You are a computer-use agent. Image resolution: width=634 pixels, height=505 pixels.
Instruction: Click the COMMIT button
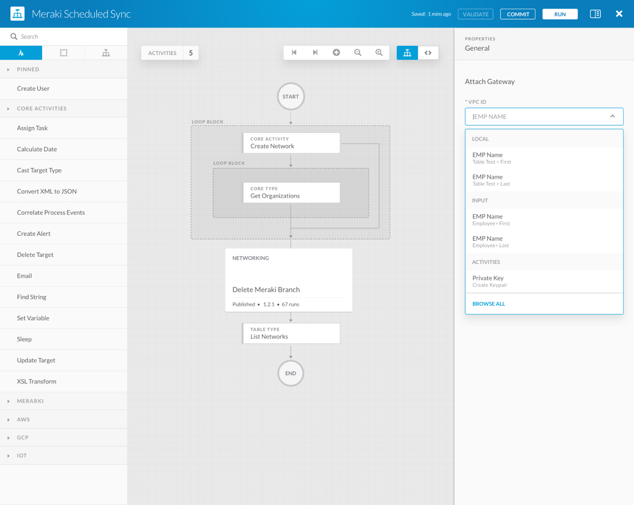pos(518,15)
